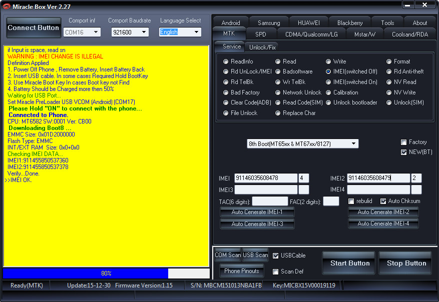Select the MTK tab
The height and width of the screenshot is (302, 439).
coord(229,33)
